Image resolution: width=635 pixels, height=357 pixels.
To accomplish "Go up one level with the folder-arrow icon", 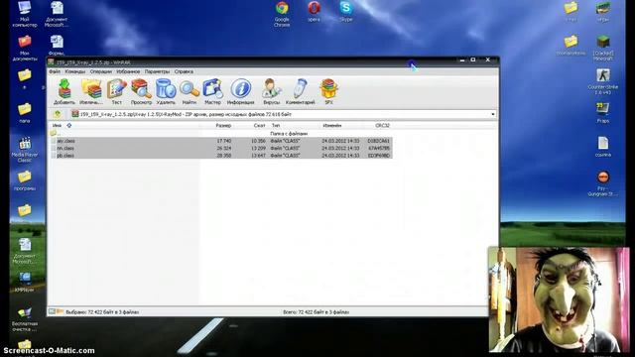I will (x=58, y=114).
